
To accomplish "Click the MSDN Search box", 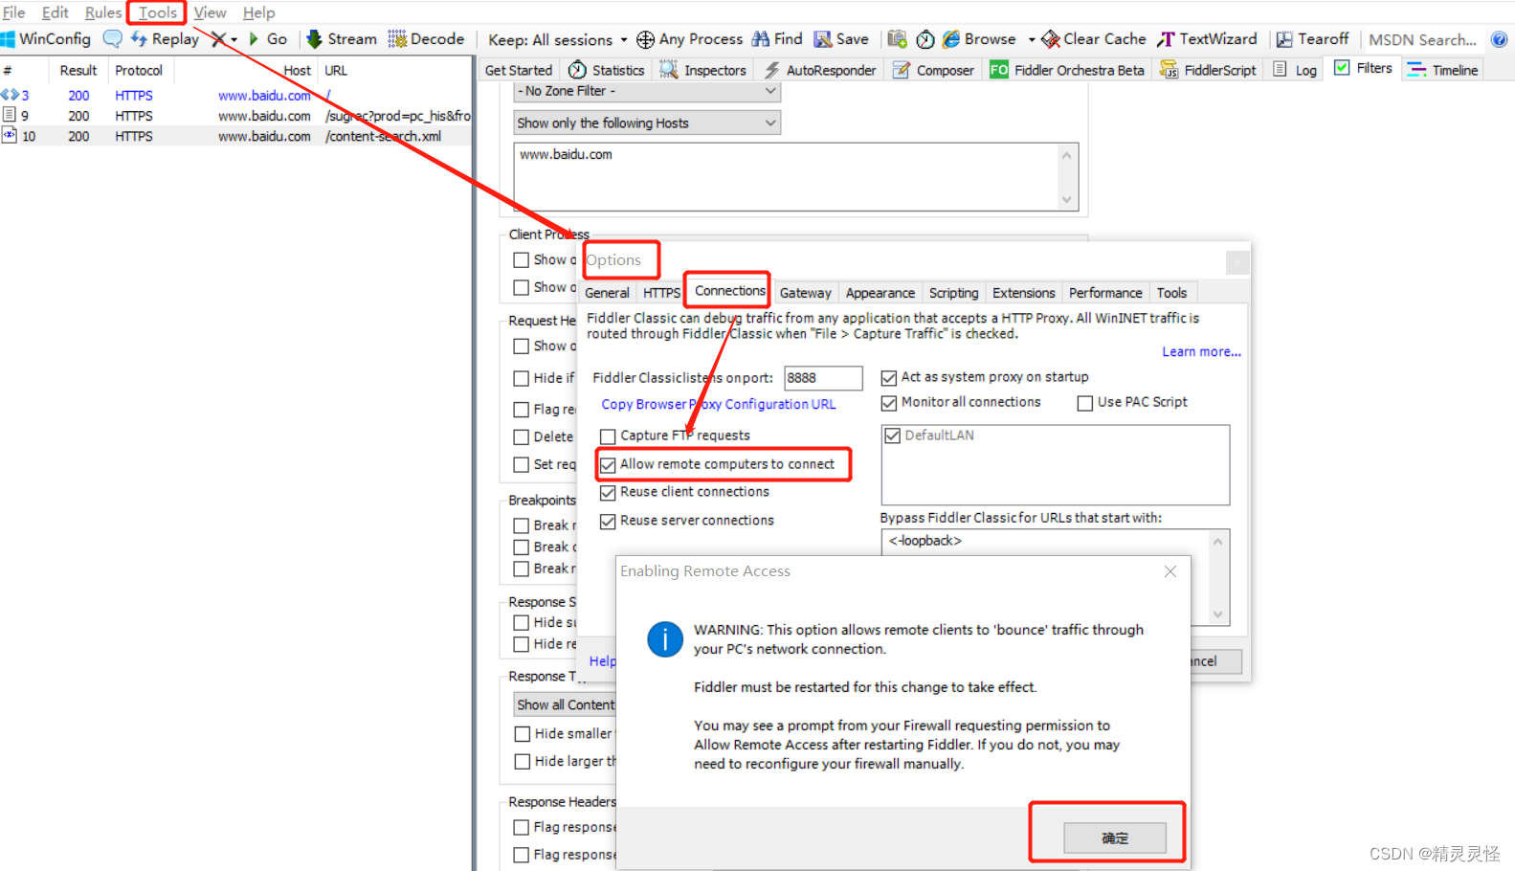I will (x=1422, y=39).
